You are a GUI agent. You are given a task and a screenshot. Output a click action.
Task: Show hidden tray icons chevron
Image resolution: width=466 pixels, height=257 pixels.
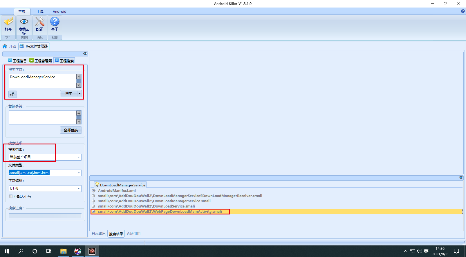(405, 251)
